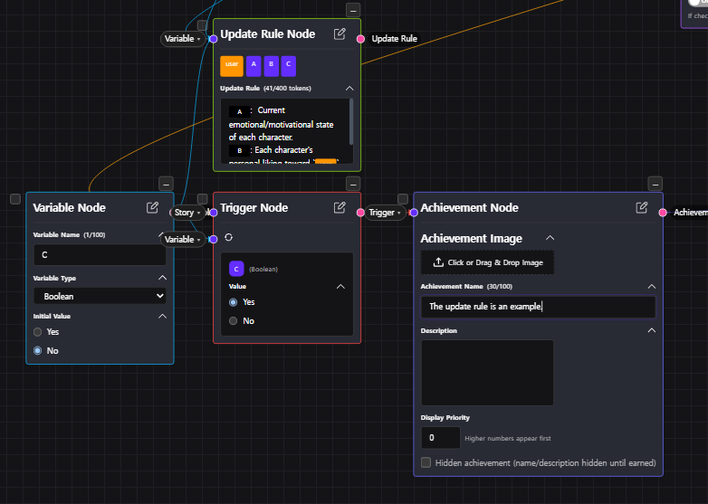The image size is (708, 504).
Task: Select the purple B variable chip
Action: [x=272, y=66]
